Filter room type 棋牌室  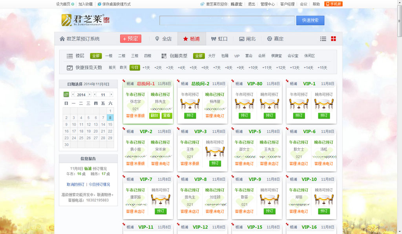coord(276,56)
